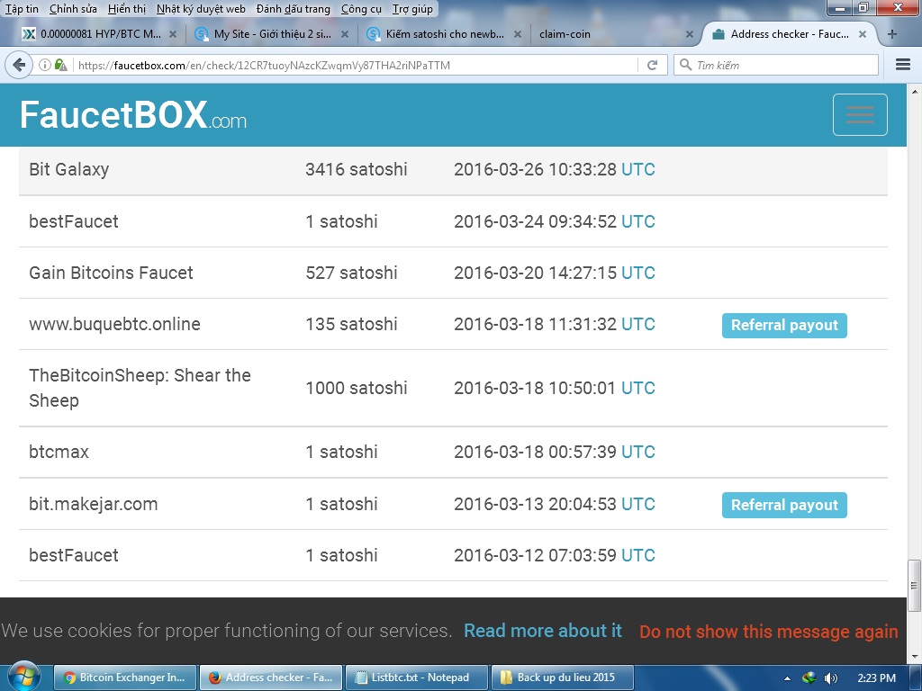Click UTC link in TheBitcoinSheep row

coord(638,388)
